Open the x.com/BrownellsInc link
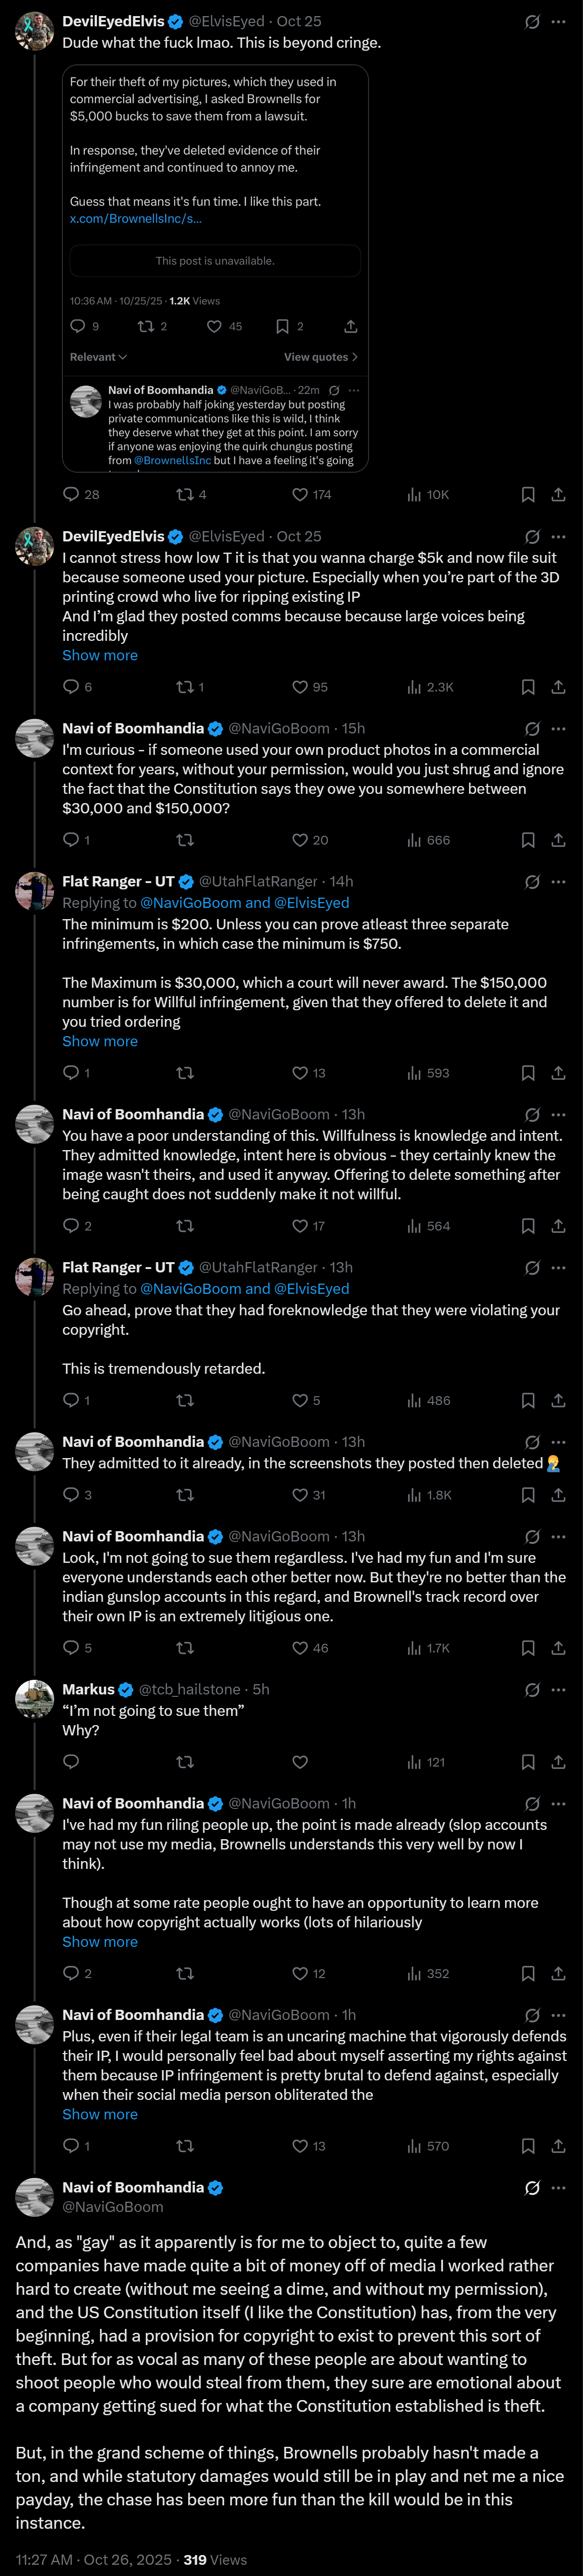Viewport: 583px width, 2576px height. (135, 218)
